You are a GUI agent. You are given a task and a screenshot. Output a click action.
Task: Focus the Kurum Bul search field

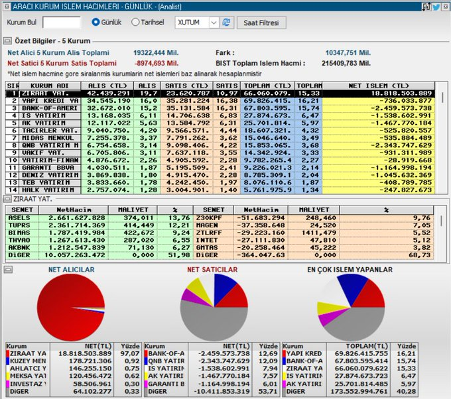62,23
